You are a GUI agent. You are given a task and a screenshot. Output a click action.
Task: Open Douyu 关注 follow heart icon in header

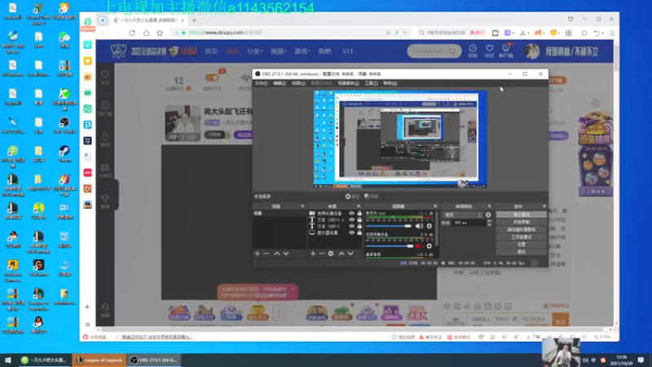point(489,51)
